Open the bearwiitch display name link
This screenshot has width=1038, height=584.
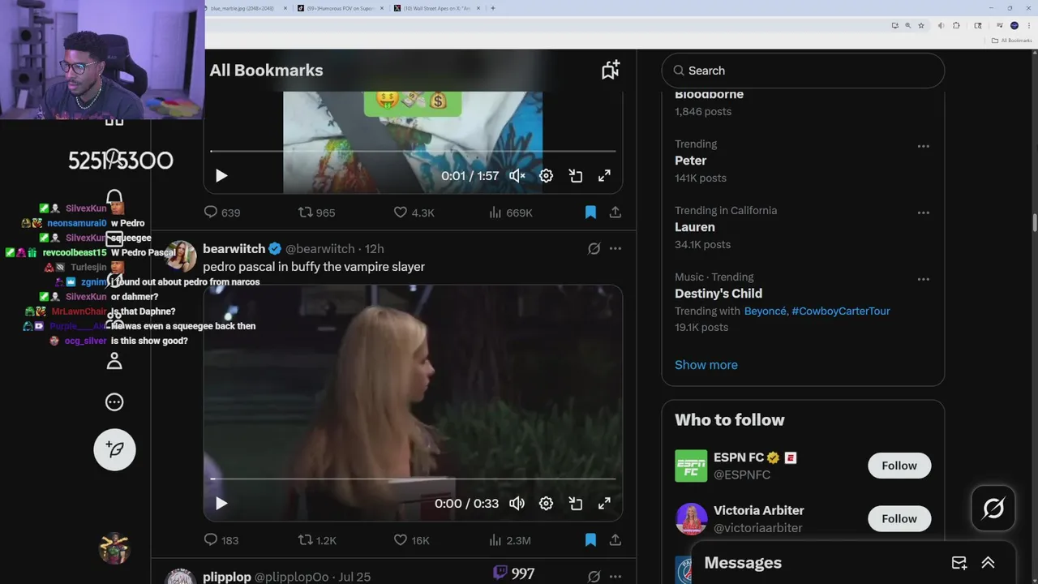click(x=234, y=249)
